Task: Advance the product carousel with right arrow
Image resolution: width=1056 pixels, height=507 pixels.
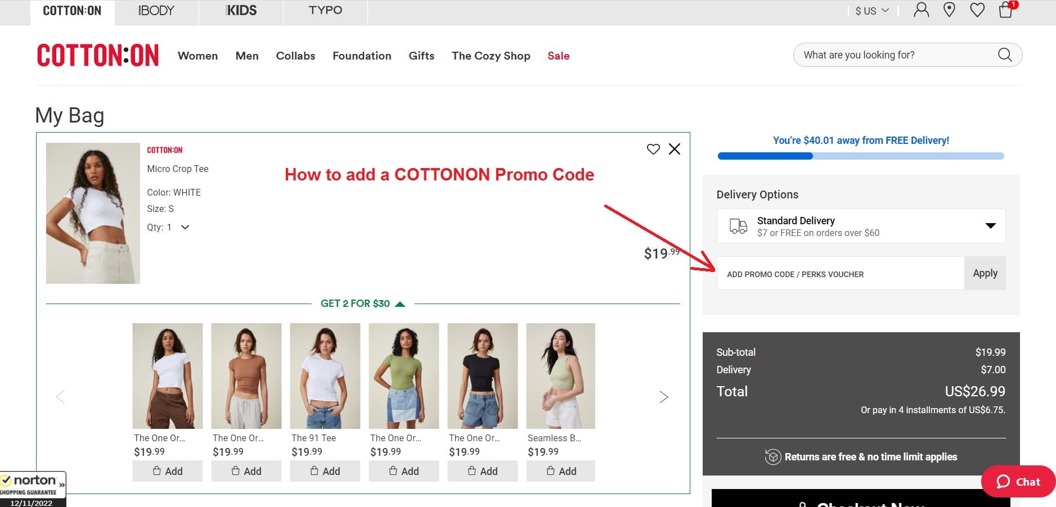Action: 664,396
